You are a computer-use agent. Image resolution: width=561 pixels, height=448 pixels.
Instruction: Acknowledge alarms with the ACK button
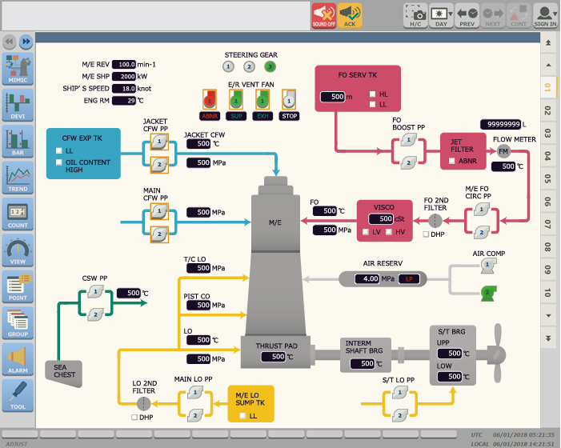349,16
